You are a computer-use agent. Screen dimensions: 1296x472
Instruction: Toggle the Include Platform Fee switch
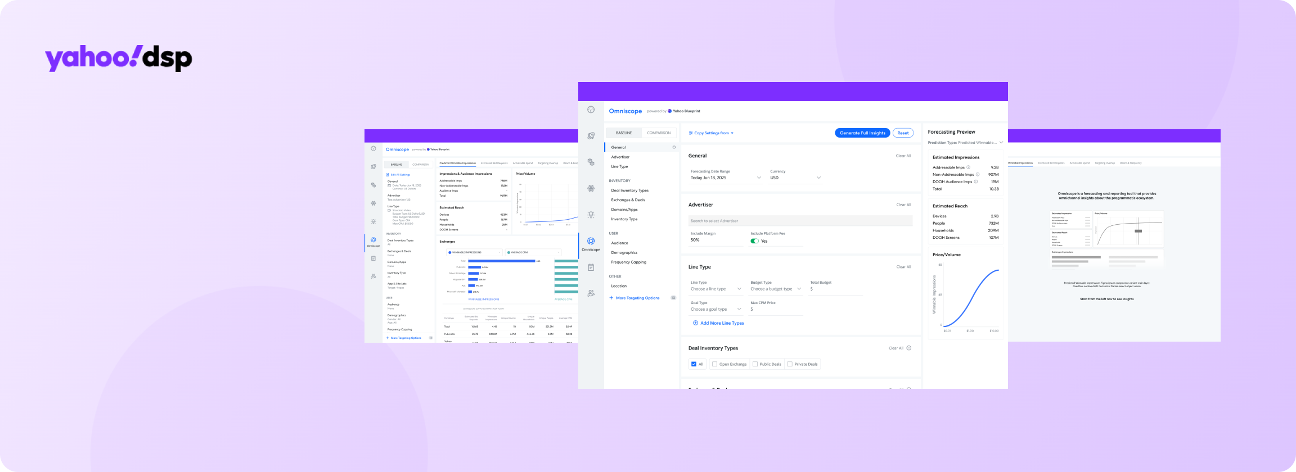[x=754, y=241]
